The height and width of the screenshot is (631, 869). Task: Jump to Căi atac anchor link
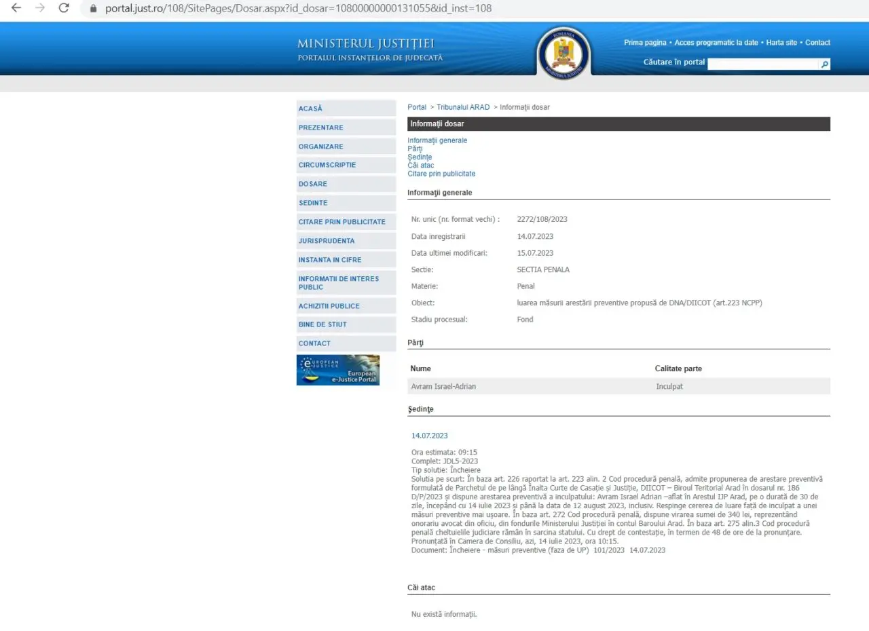click(420, 166)
